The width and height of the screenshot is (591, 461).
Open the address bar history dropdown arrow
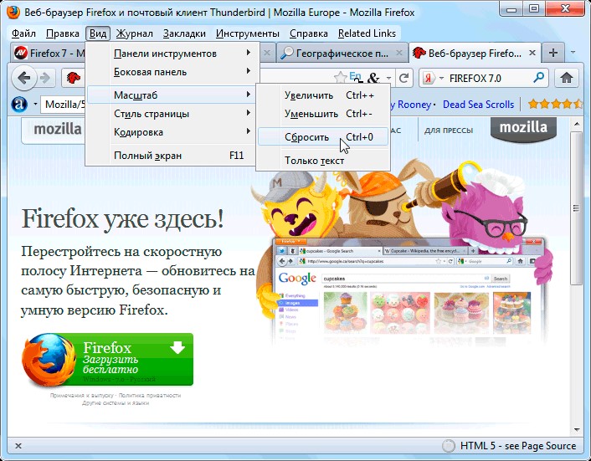[388, 79]
